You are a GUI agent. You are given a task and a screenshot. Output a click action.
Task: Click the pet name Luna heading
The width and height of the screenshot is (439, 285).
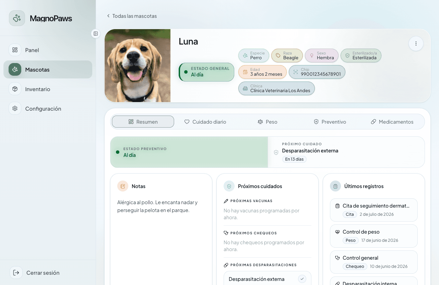pos(188,41)
